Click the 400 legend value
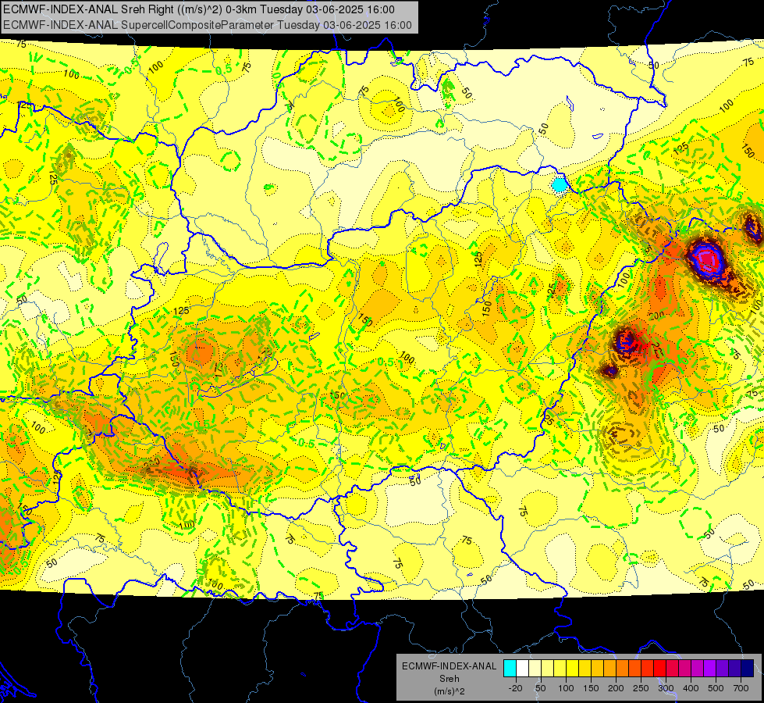Screen dimensions: 764x703 (x=691, y=688)
